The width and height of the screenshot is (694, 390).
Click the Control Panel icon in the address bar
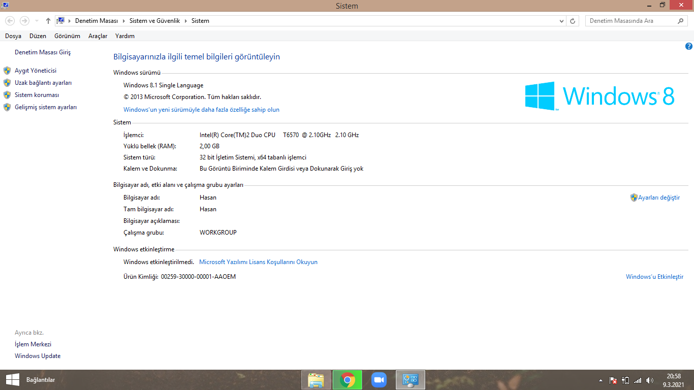[61, 21]
